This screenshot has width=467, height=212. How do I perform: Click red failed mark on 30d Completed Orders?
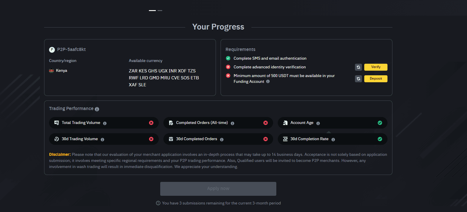coord(266,139)
